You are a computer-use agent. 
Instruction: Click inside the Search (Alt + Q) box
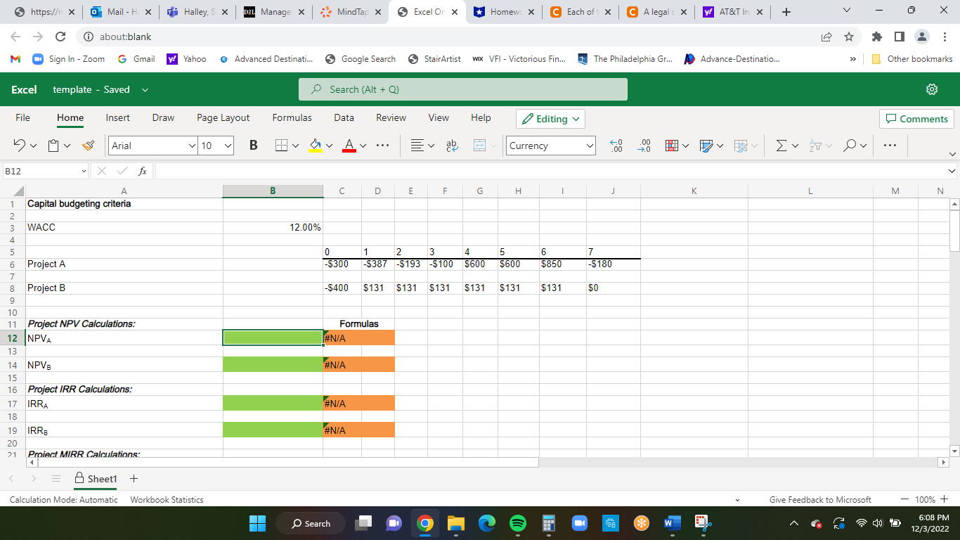(463, 89)
